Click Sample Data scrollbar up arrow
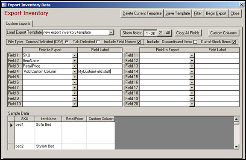246x160 pixels. pos(237,119)
